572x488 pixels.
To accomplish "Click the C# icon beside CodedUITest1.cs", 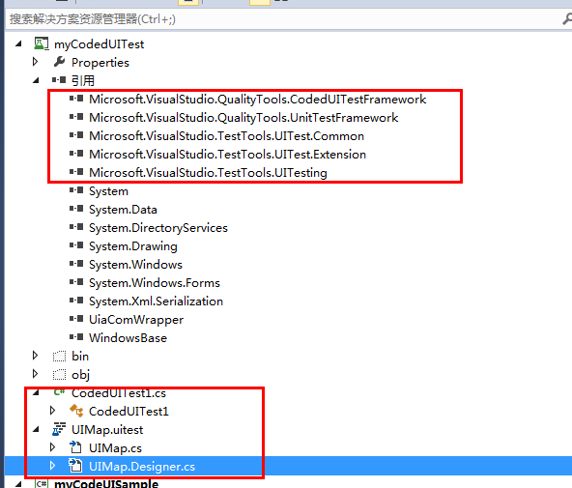I will (x=59, y=392).
